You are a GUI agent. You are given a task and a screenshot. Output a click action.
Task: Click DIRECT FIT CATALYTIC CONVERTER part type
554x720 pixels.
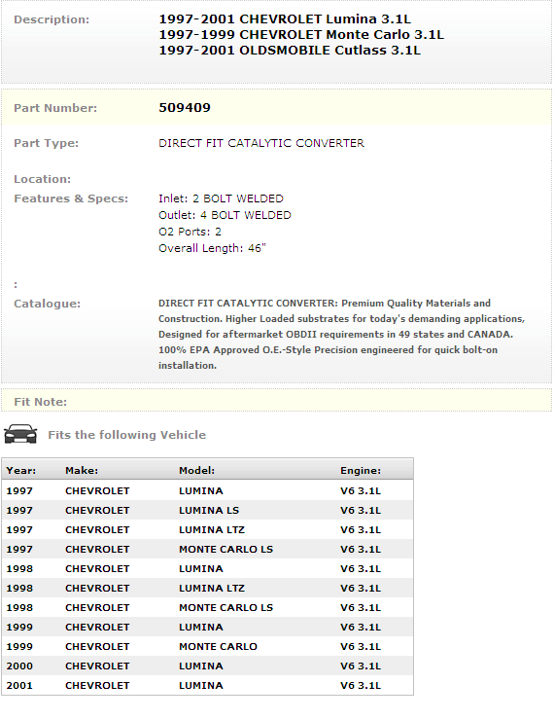[x=261, y=143]
